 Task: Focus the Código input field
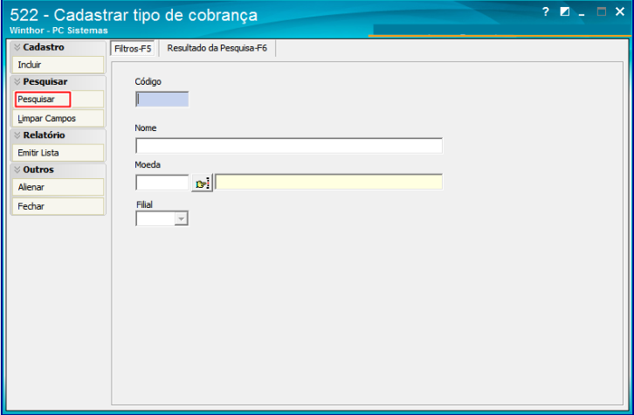162,100
